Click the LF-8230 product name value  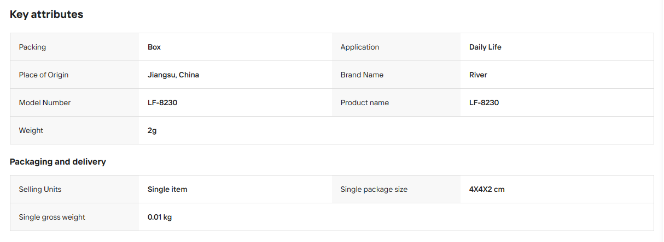(484, 102)
